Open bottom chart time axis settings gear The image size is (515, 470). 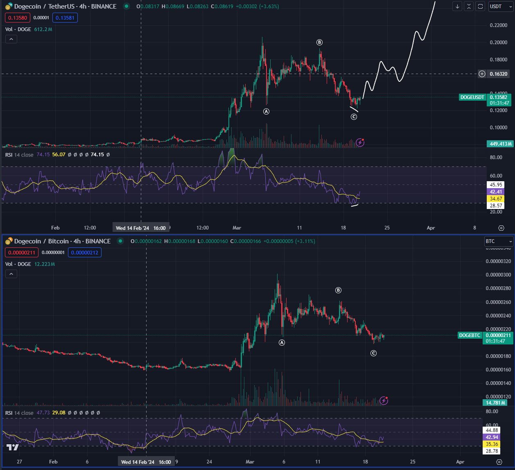coord(499,462)
